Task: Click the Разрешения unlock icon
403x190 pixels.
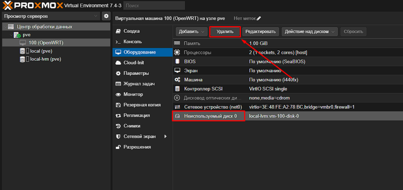Action: pos(118,147)
